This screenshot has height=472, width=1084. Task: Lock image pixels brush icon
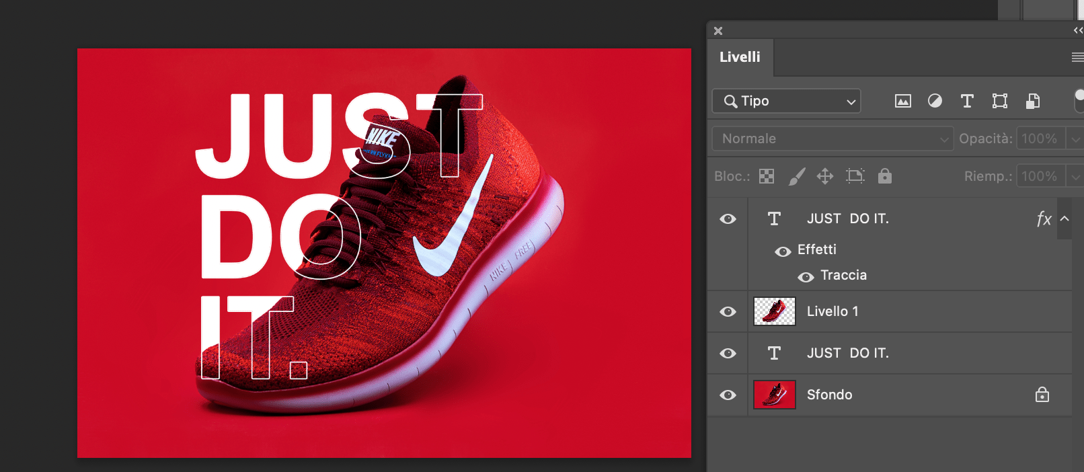[x=796, y=176]
